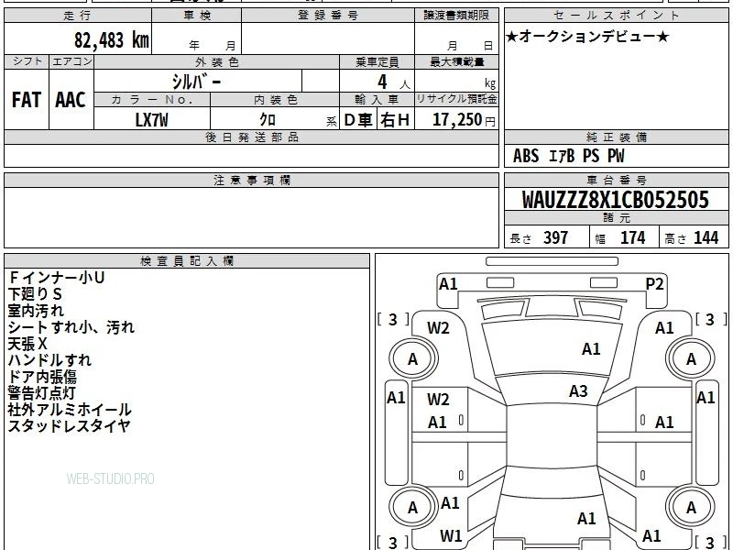The height and width of the screenshot is (550, 733).
Task: Click the W2 mark beside the hood
Action: click(x=438, y=328)
